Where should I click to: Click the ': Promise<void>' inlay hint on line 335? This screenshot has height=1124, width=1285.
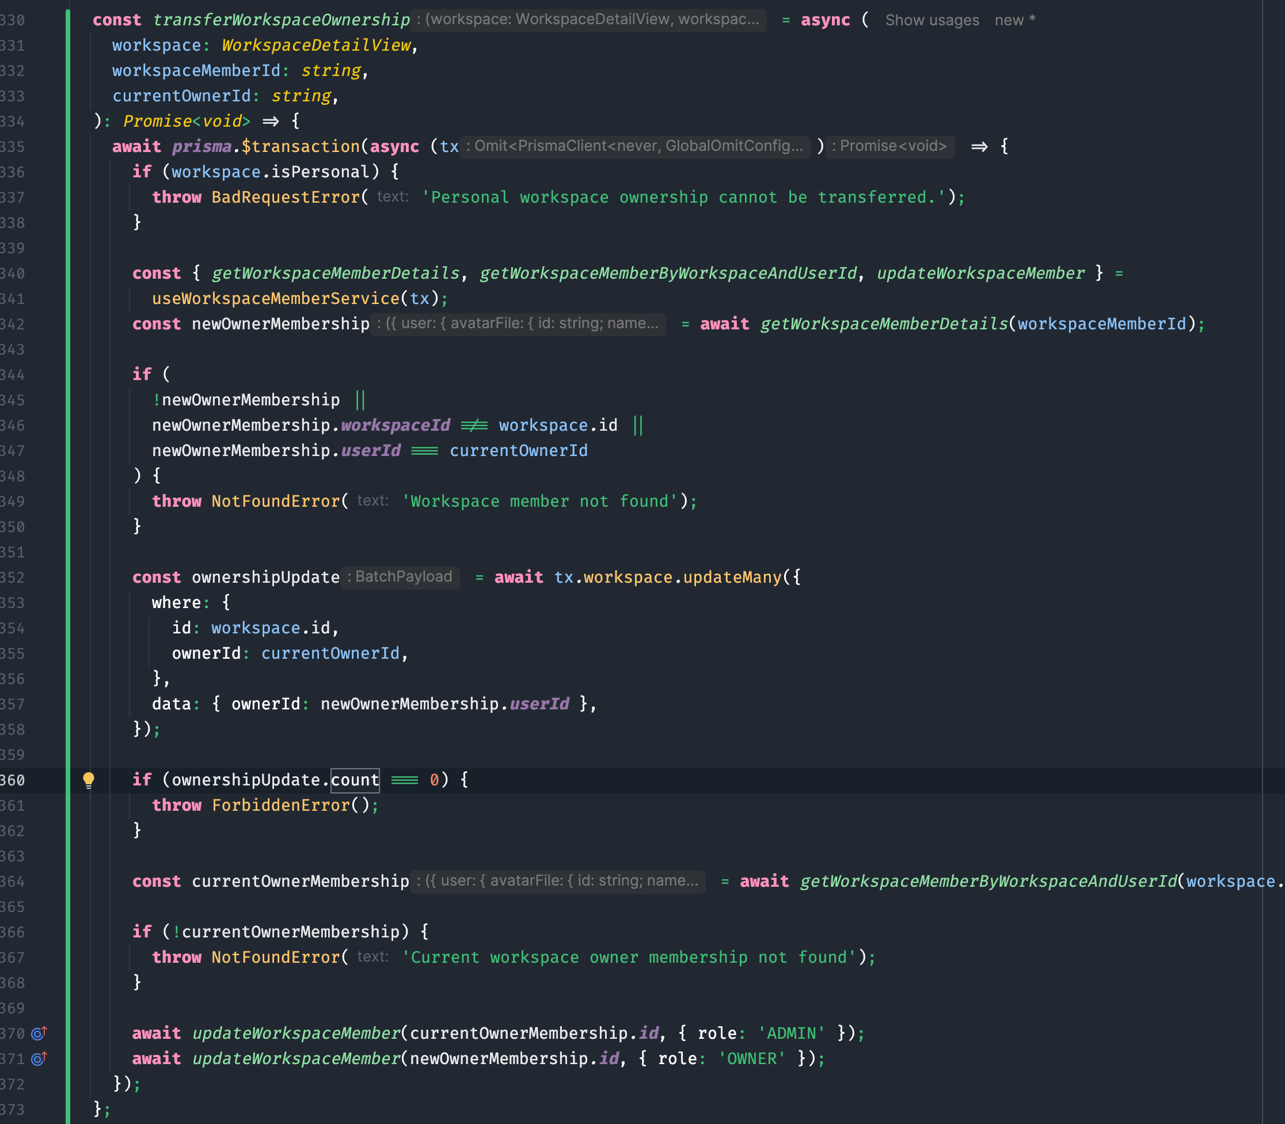(890, 146)
